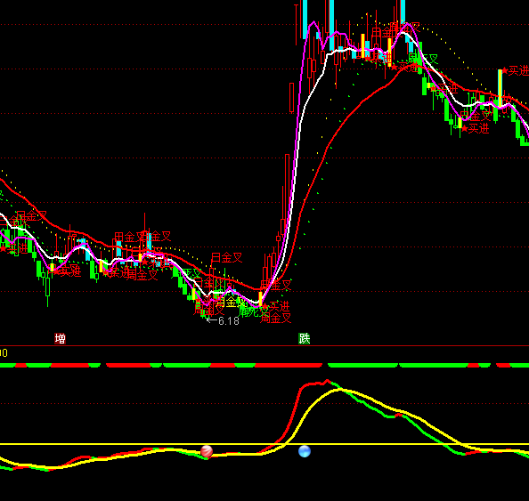
Task: Click the green '跌' marker badge
Action: point(304,338)
